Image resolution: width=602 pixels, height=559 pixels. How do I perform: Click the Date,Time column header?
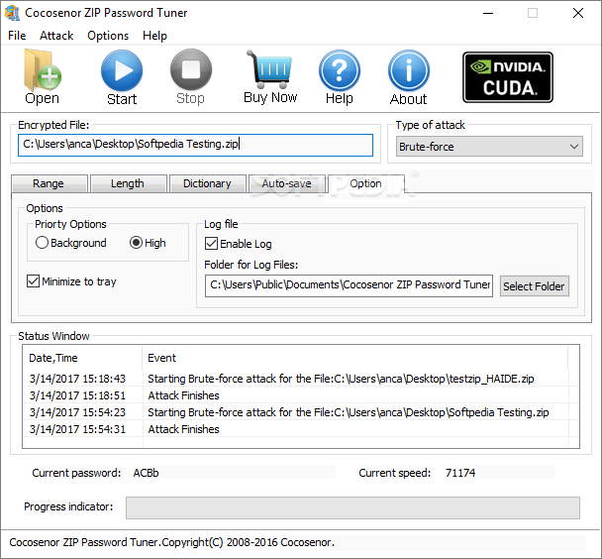point(82,358)
